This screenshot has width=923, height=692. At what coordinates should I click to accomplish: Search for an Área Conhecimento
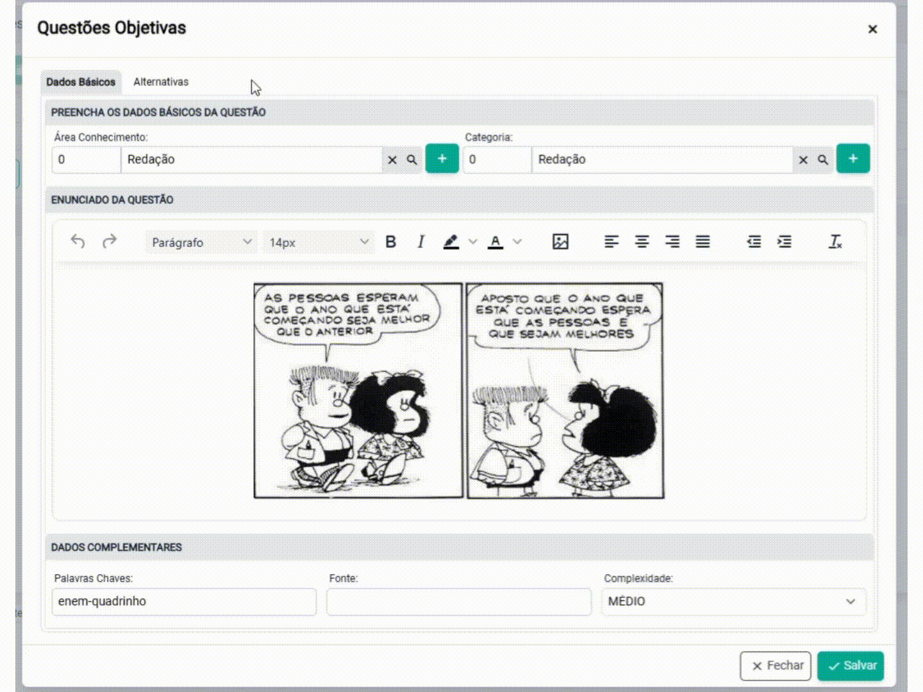tap(412, 160)
